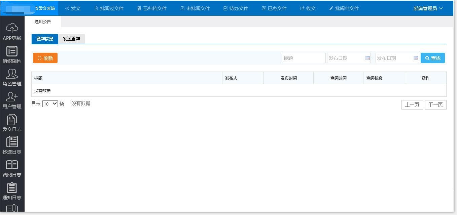The height and width of the screenshot is (215, 457).
Task: Click 上一页 pagination button
Action: (412, 104)
